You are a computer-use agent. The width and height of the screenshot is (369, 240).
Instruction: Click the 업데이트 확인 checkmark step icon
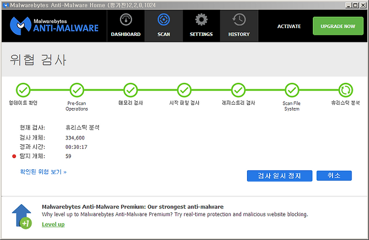click(x=23, y=90)
